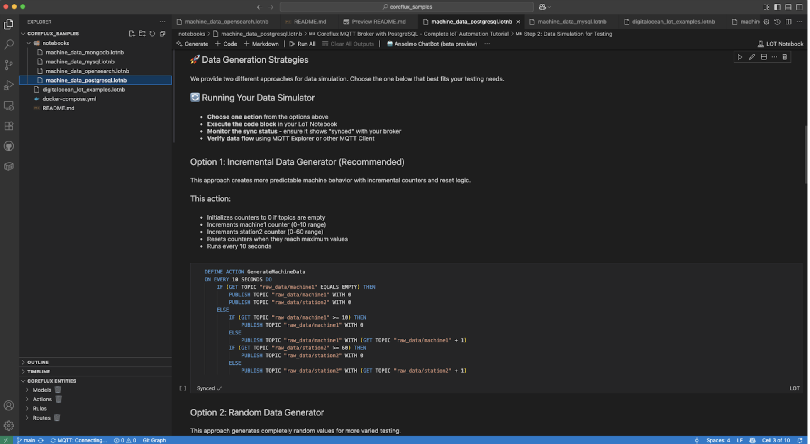
Task: Click the Run All button
Action: point(303,44)
